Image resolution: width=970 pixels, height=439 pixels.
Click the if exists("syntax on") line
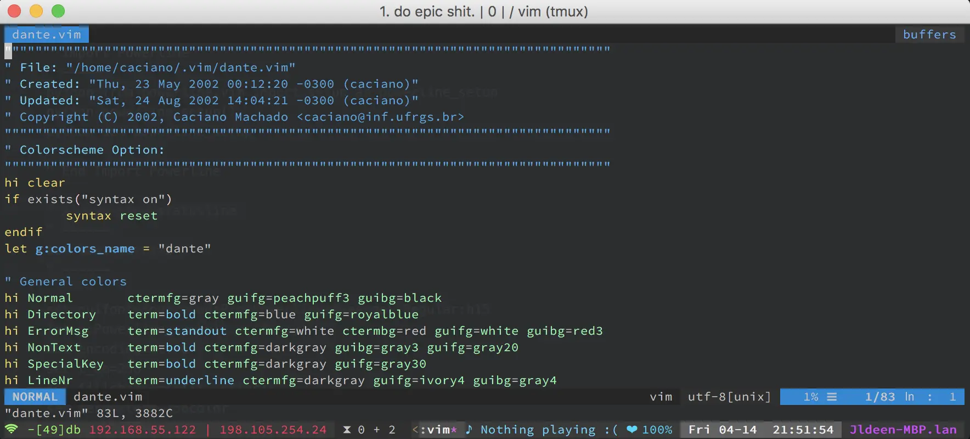[88, 199]
